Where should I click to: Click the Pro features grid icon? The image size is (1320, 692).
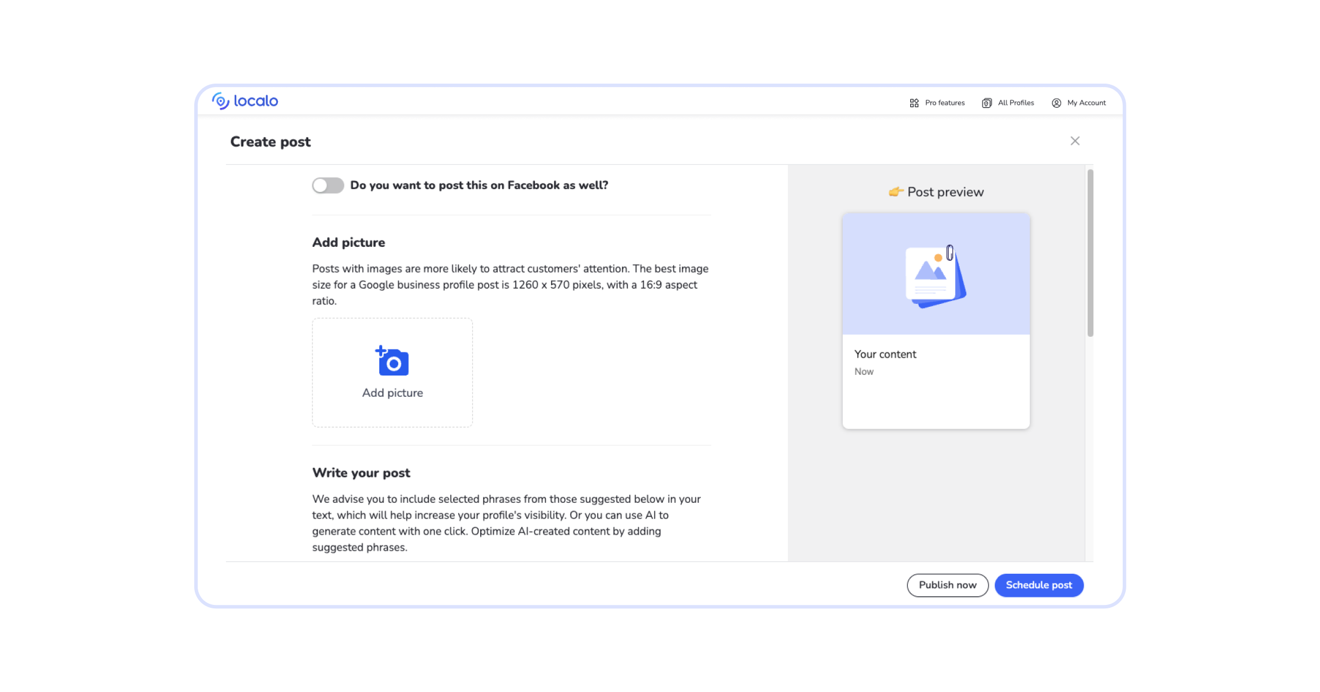tap(914, 103)
